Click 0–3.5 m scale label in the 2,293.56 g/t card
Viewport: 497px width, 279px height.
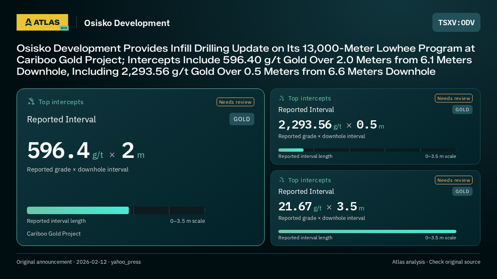coord(441,156)
